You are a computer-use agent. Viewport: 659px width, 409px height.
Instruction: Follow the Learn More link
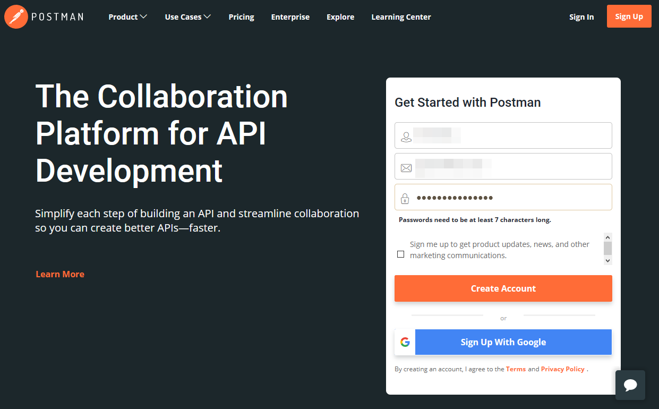tap(60, 274)
